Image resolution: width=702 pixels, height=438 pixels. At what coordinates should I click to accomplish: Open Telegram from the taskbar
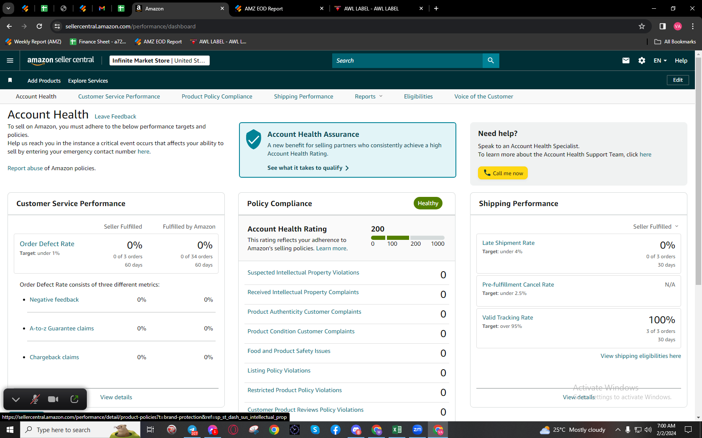[192, 430]
